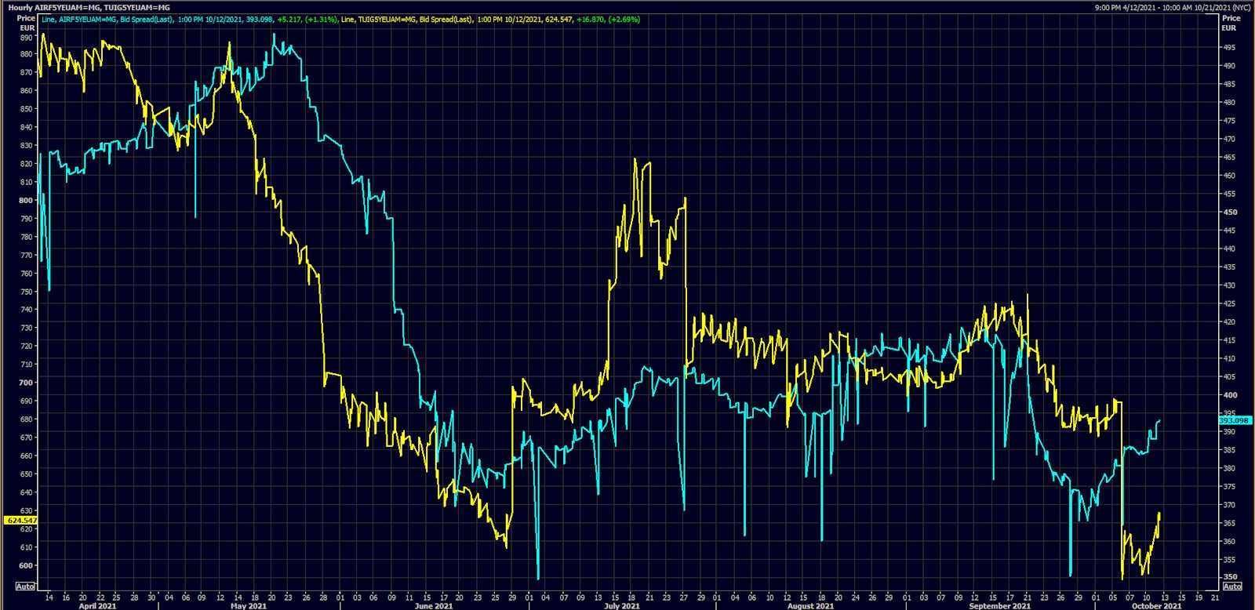Click the left axis Auto scale button
Image resolution: width=1255 pixels, height=610 pixels.
pos(25,586)
